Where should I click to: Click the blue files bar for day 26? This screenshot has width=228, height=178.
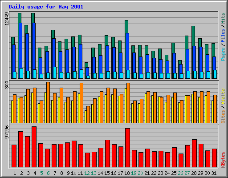(x=181, y=69)
